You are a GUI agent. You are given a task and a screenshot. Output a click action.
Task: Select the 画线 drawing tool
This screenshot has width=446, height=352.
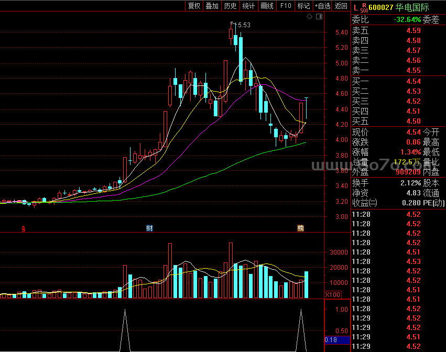(x=267, y=6)
